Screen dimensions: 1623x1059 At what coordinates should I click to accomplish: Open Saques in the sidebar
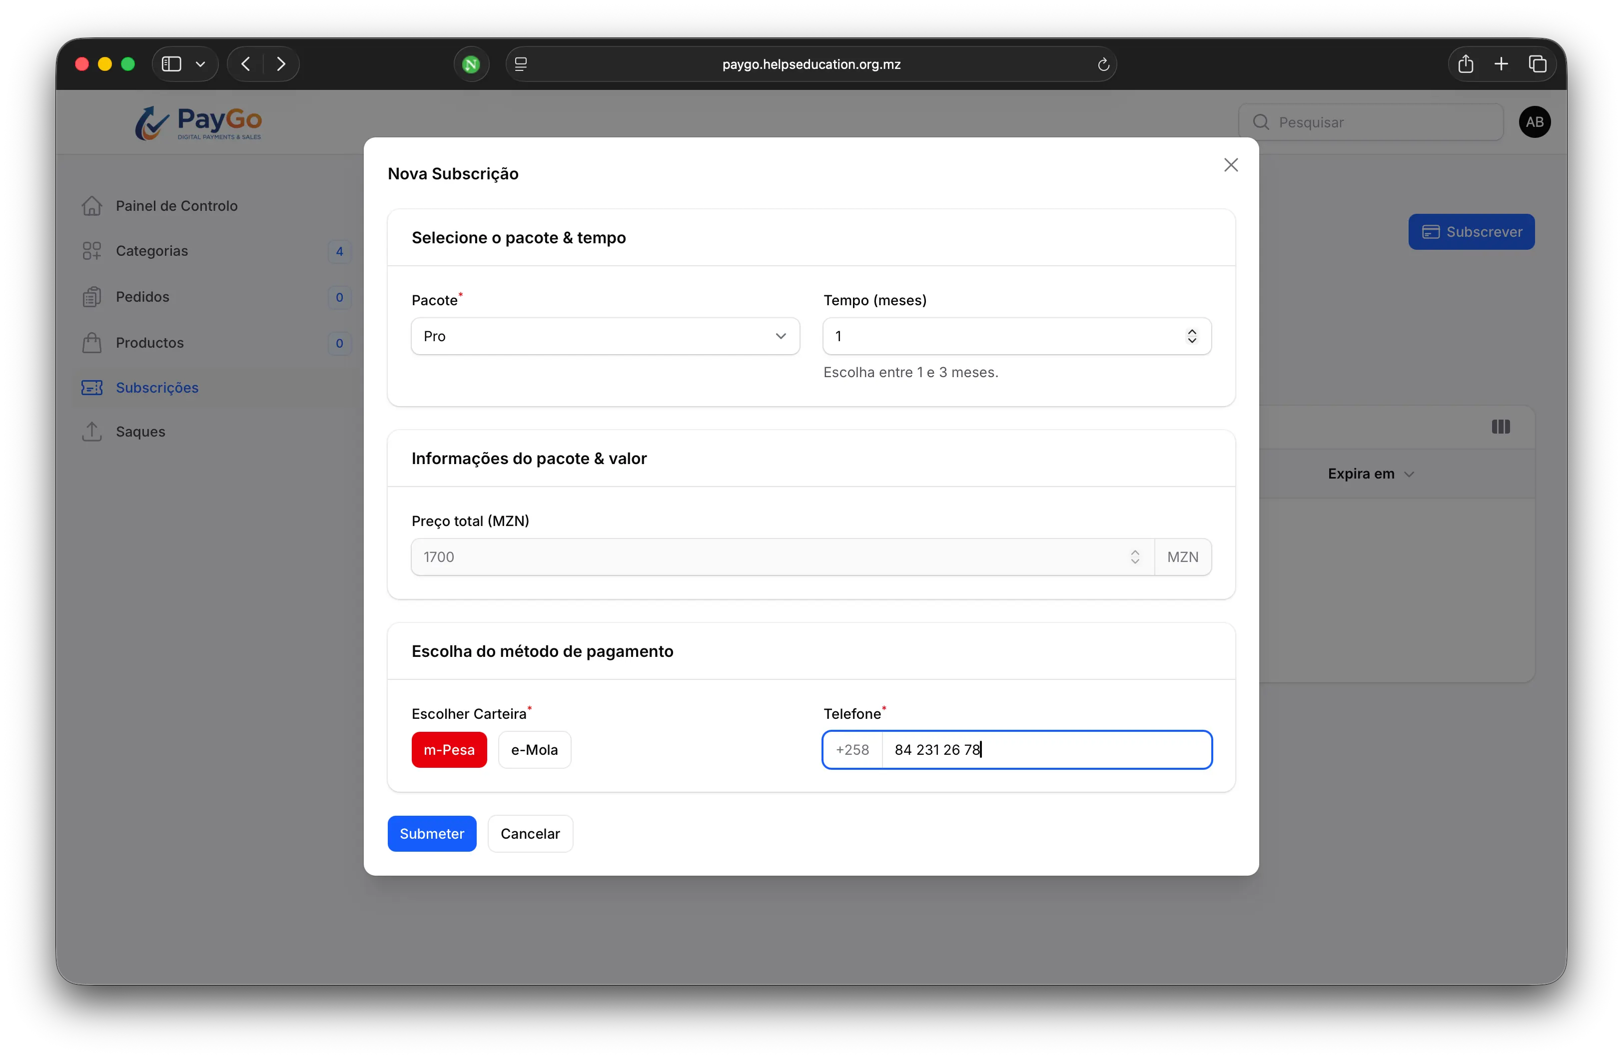(140, 432)
